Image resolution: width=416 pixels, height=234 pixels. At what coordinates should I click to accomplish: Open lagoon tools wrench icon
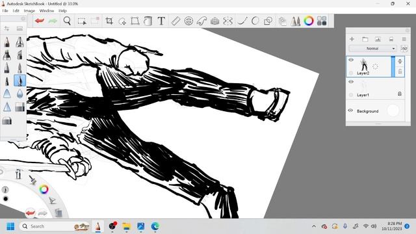18,174
